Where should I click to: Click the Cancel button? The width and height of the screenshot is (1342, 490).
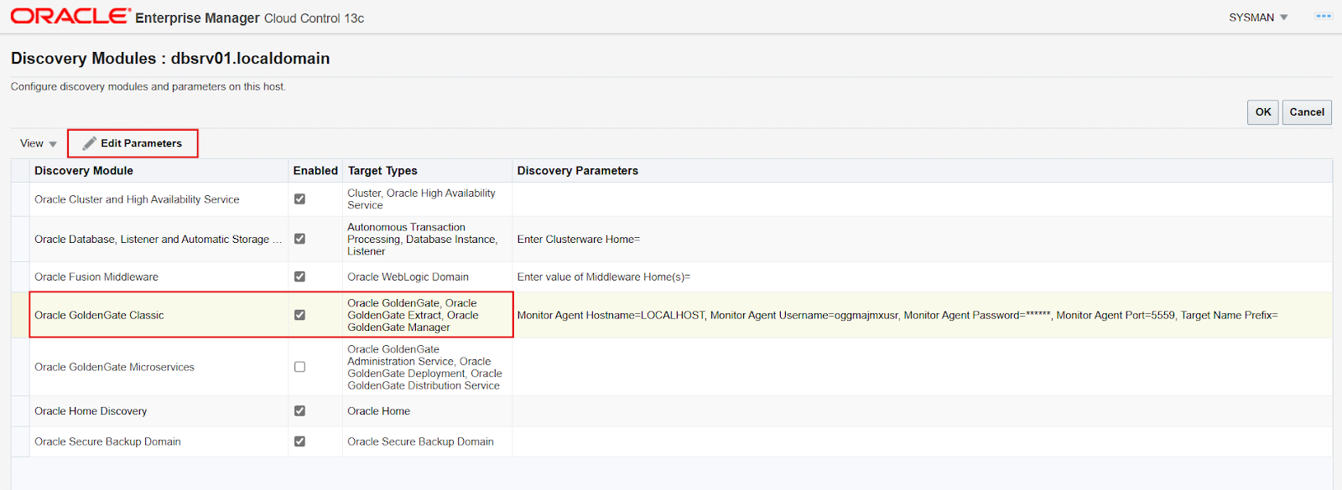[x=1307, y=112]
